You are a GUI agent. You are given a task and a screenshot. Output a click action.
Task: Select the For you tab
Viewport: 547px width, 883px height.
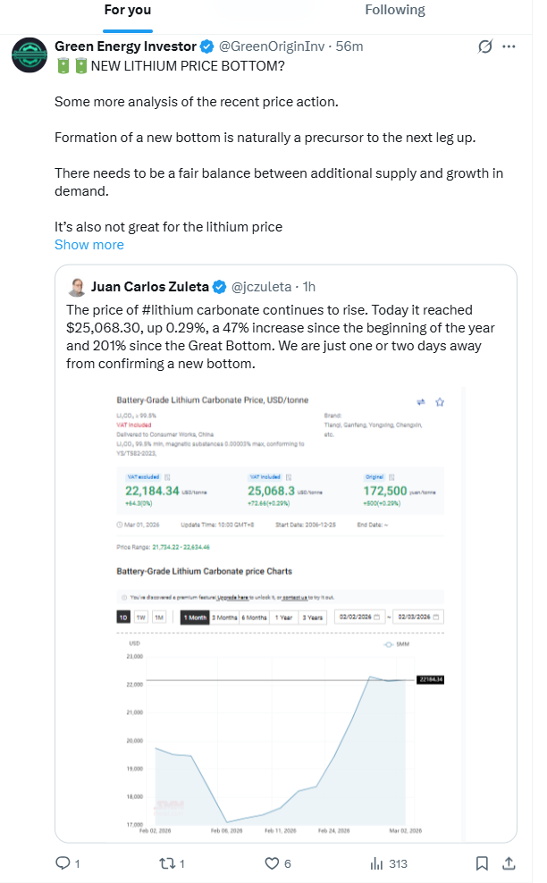[128, 11]
